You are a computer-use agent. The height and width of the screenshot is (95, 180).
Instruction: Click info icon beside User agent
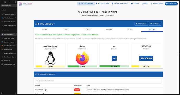[45, 90]
